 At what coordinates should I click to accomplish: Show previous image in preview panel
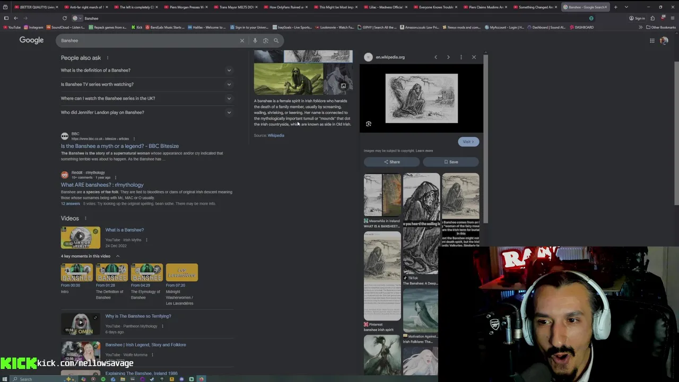coord(436,57)
